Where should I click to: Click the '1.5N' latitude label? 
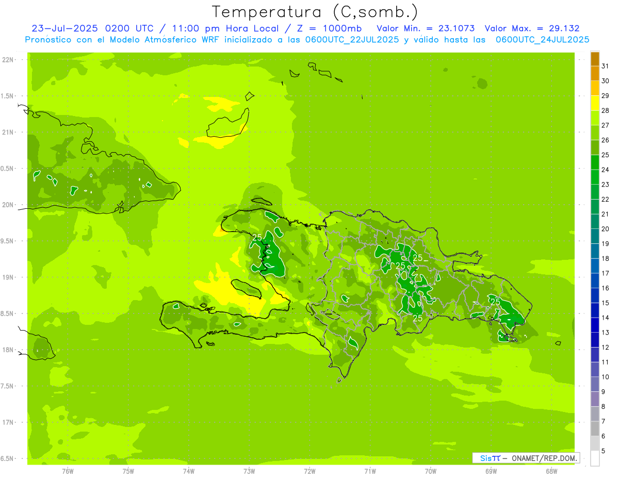click(x=7, y=96)
